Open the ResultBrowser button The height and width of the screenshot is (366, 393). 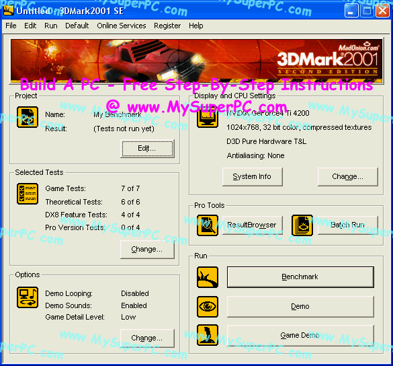click(x=253, y=225)
